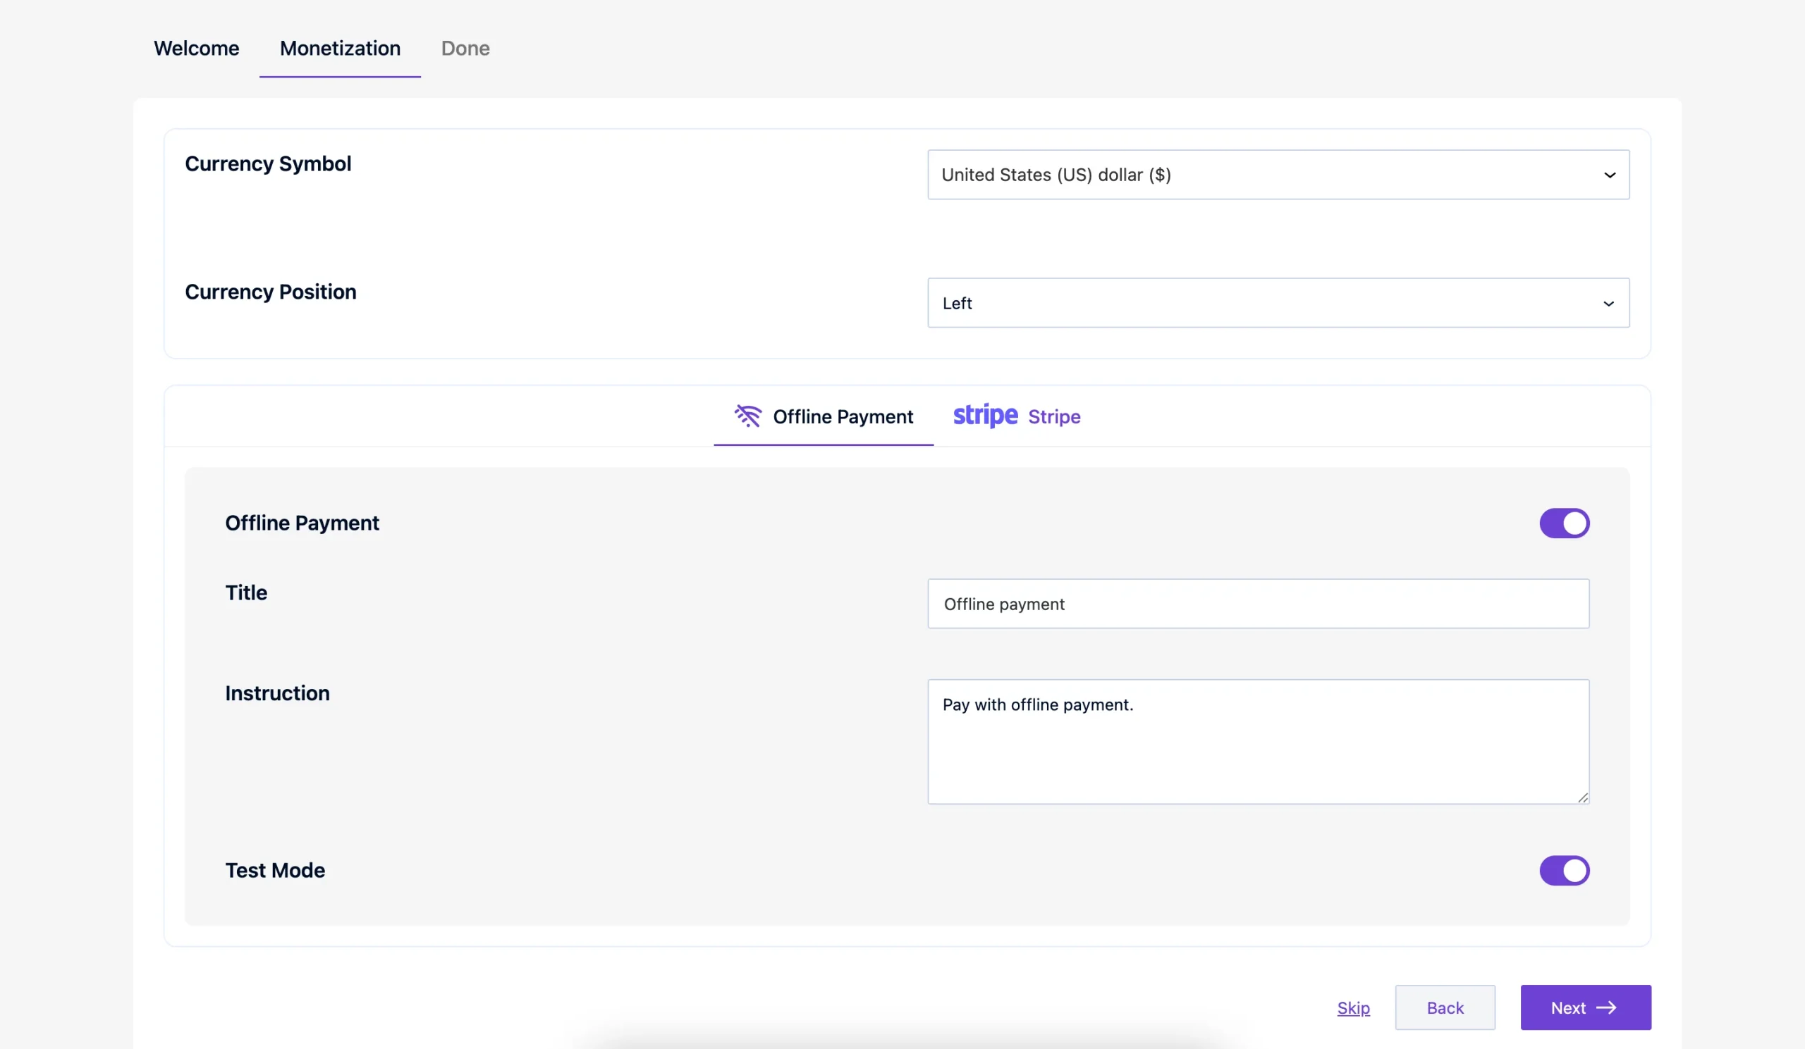This screenshot has width=1805, height=1049.
Task: Click inside the Title field showing Offline payment
Action: point(1259,603)
